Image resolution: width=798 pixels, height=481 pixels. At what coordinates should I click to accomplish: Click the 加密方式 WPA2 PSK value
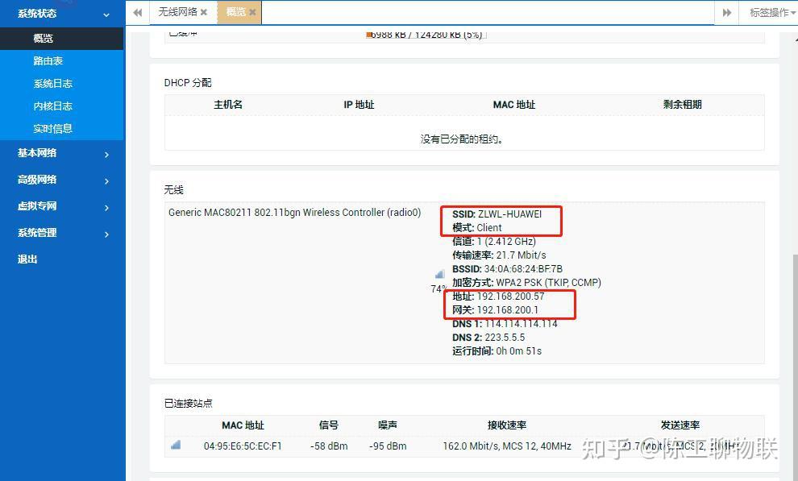[x=549, y=283]
